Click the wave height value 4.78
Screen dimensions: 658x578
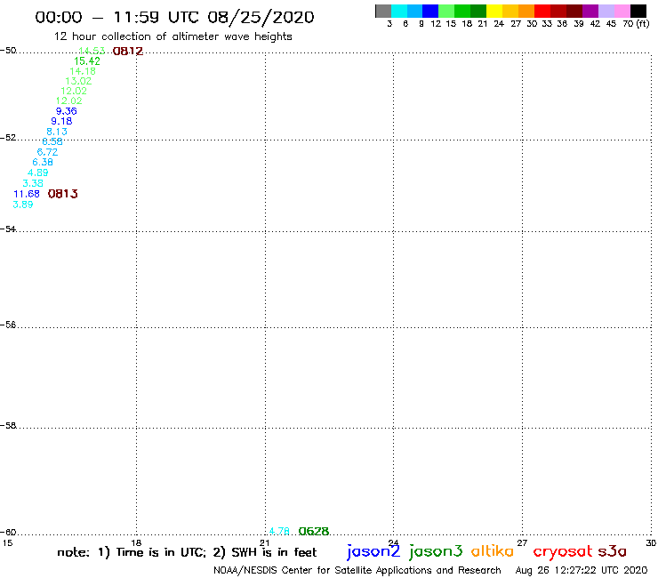coord(279,531)
